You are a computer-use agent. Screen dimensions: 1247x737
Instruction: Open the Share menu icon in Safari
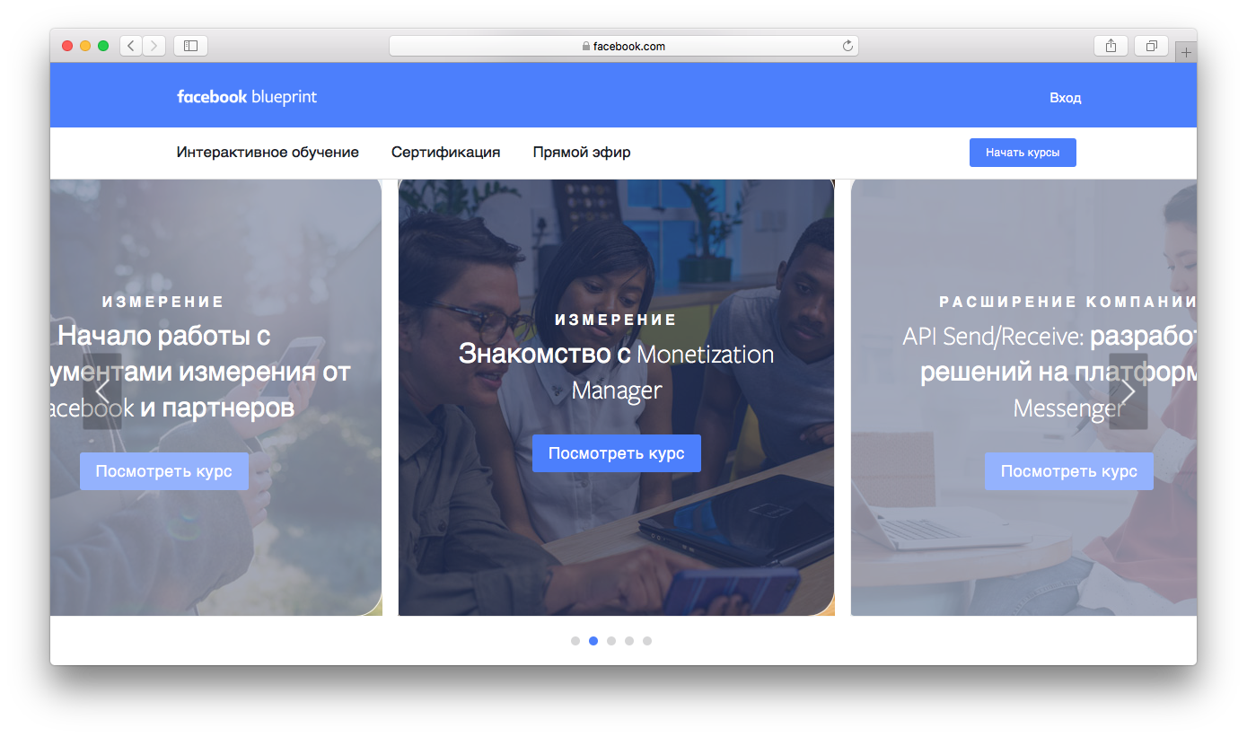pos(1111,46)
